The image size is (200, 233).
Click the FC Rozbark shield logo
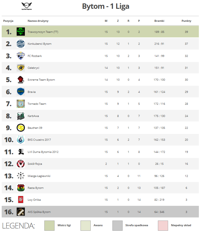click(21, 56)
